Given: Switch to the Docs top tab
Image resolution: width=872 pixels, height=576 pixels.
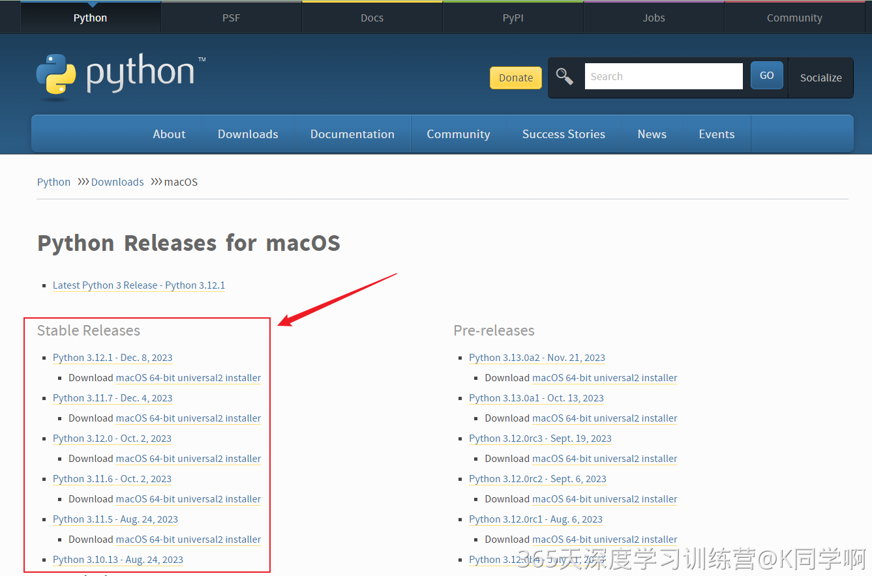Looking at the screenshot, I should tap(372, 18).
